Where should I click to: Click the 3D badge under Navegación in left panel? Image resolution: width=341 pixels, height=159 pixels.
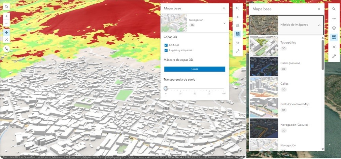click(x=192, y=25)
